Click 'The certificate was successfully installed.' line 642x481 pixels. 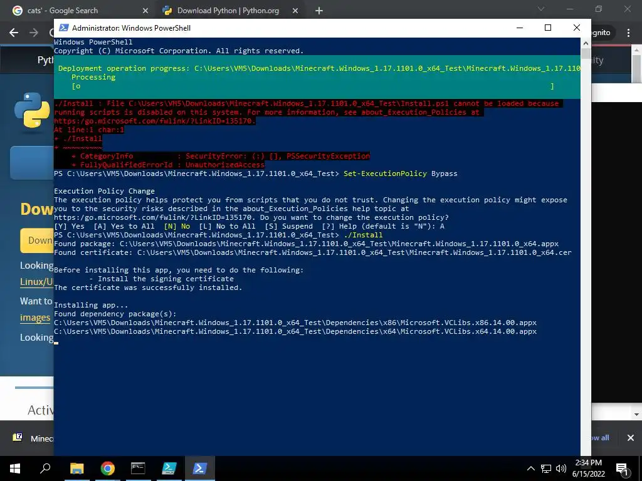pyautogui.click(x=148, y=287)
